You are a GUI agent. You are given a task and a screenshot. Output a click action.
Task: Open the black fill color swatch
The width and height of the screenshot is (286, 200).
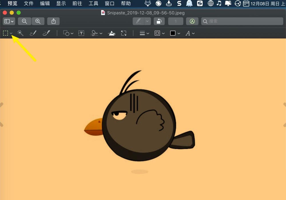(x=173, y=33)
